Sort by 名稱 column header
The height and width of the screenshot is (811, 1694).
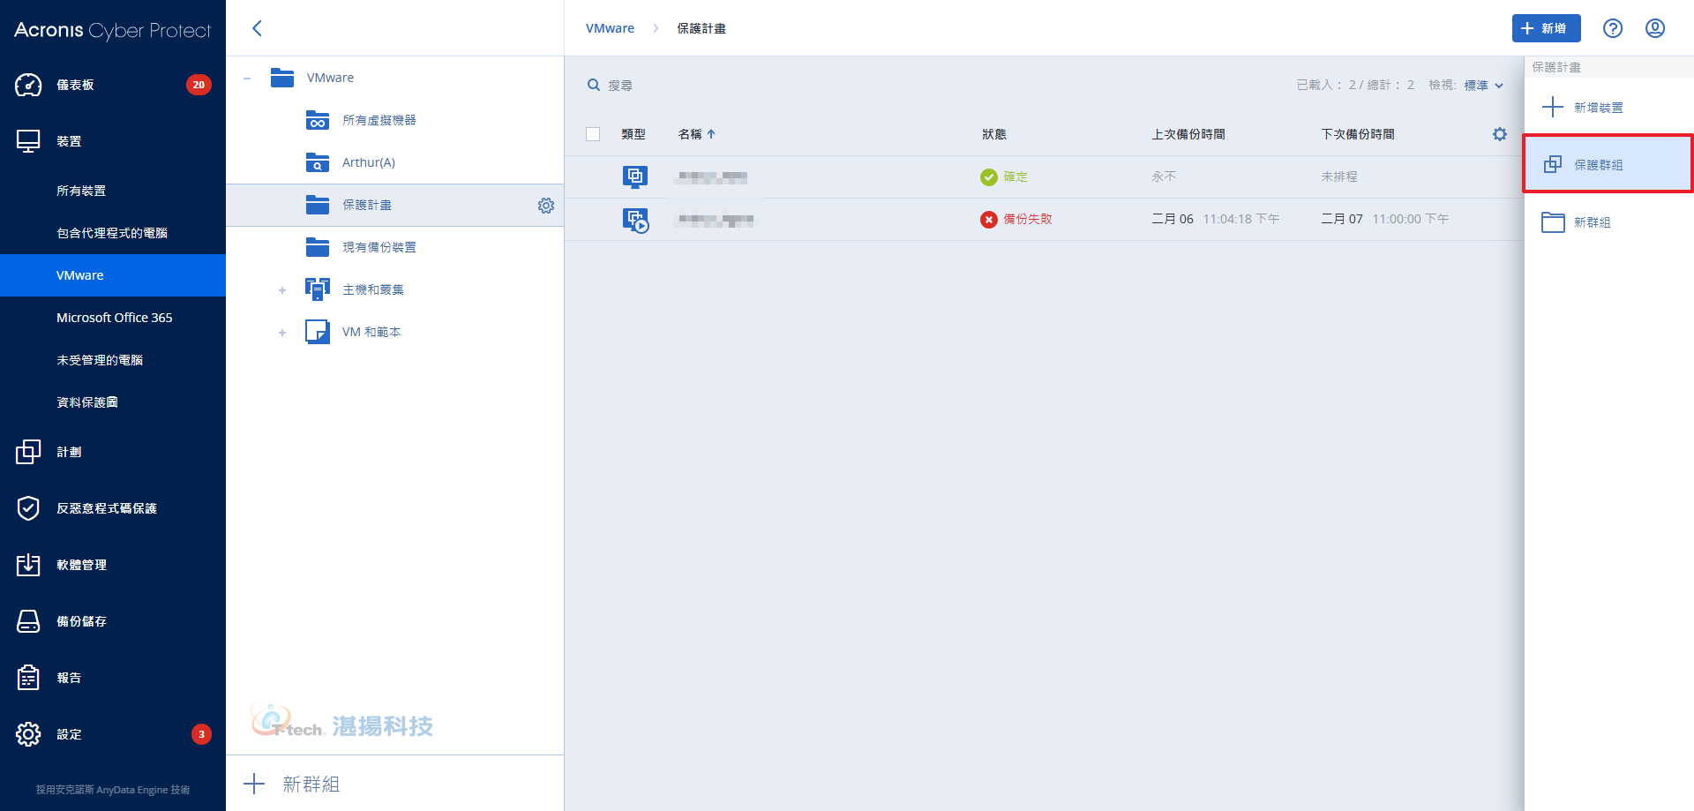coord(696,134)
